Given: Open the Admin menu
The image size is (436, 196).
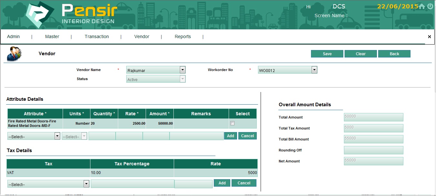Looking at the screenshot, I should 14,37.
